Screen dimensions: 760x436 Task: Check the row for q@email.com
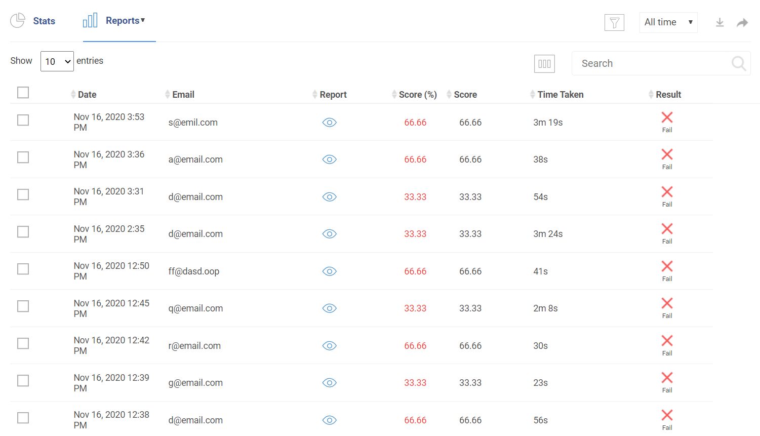[x=23, y=306]
